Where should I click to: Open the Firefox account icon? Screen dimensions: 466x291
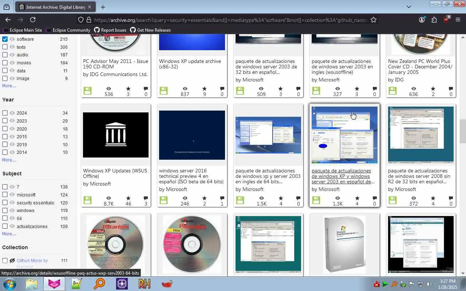[422, 20]
